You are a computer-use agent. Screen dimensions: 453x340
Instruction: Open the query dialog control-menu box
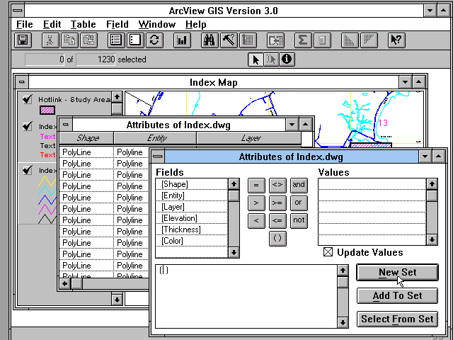click(158, 157)
